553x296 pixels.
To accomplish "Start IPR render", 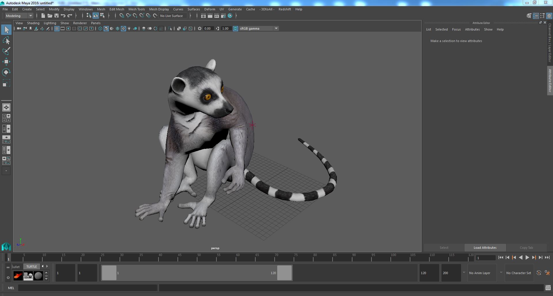I will pyautogui.click(x=216, y=16).
